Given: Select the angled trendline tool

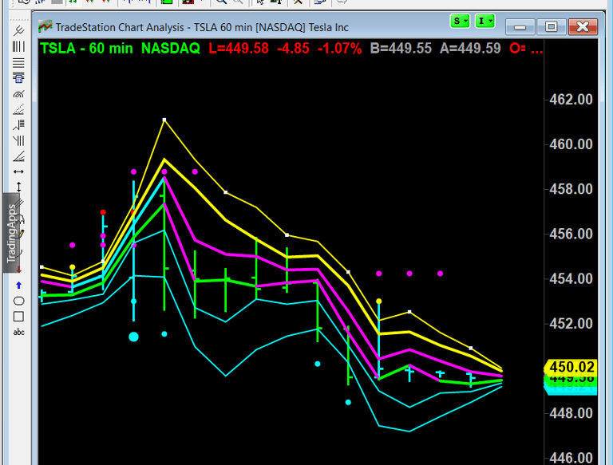Looking at the screenshot, I should tap(18, 156).
